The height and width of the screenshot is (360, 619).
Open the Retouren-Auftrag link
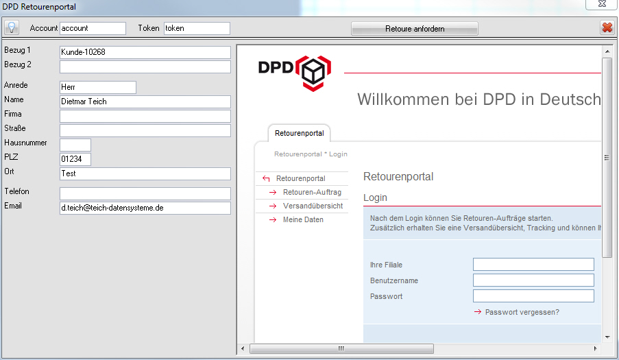click(x=312, y=192)
